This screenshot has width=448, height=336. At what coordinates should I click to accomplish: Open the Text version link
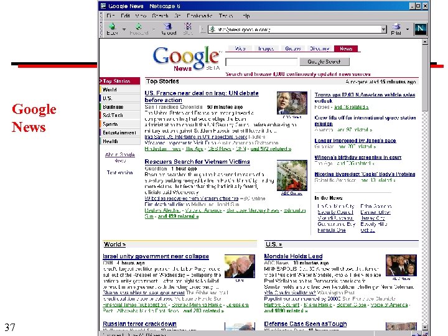point(120,172)
